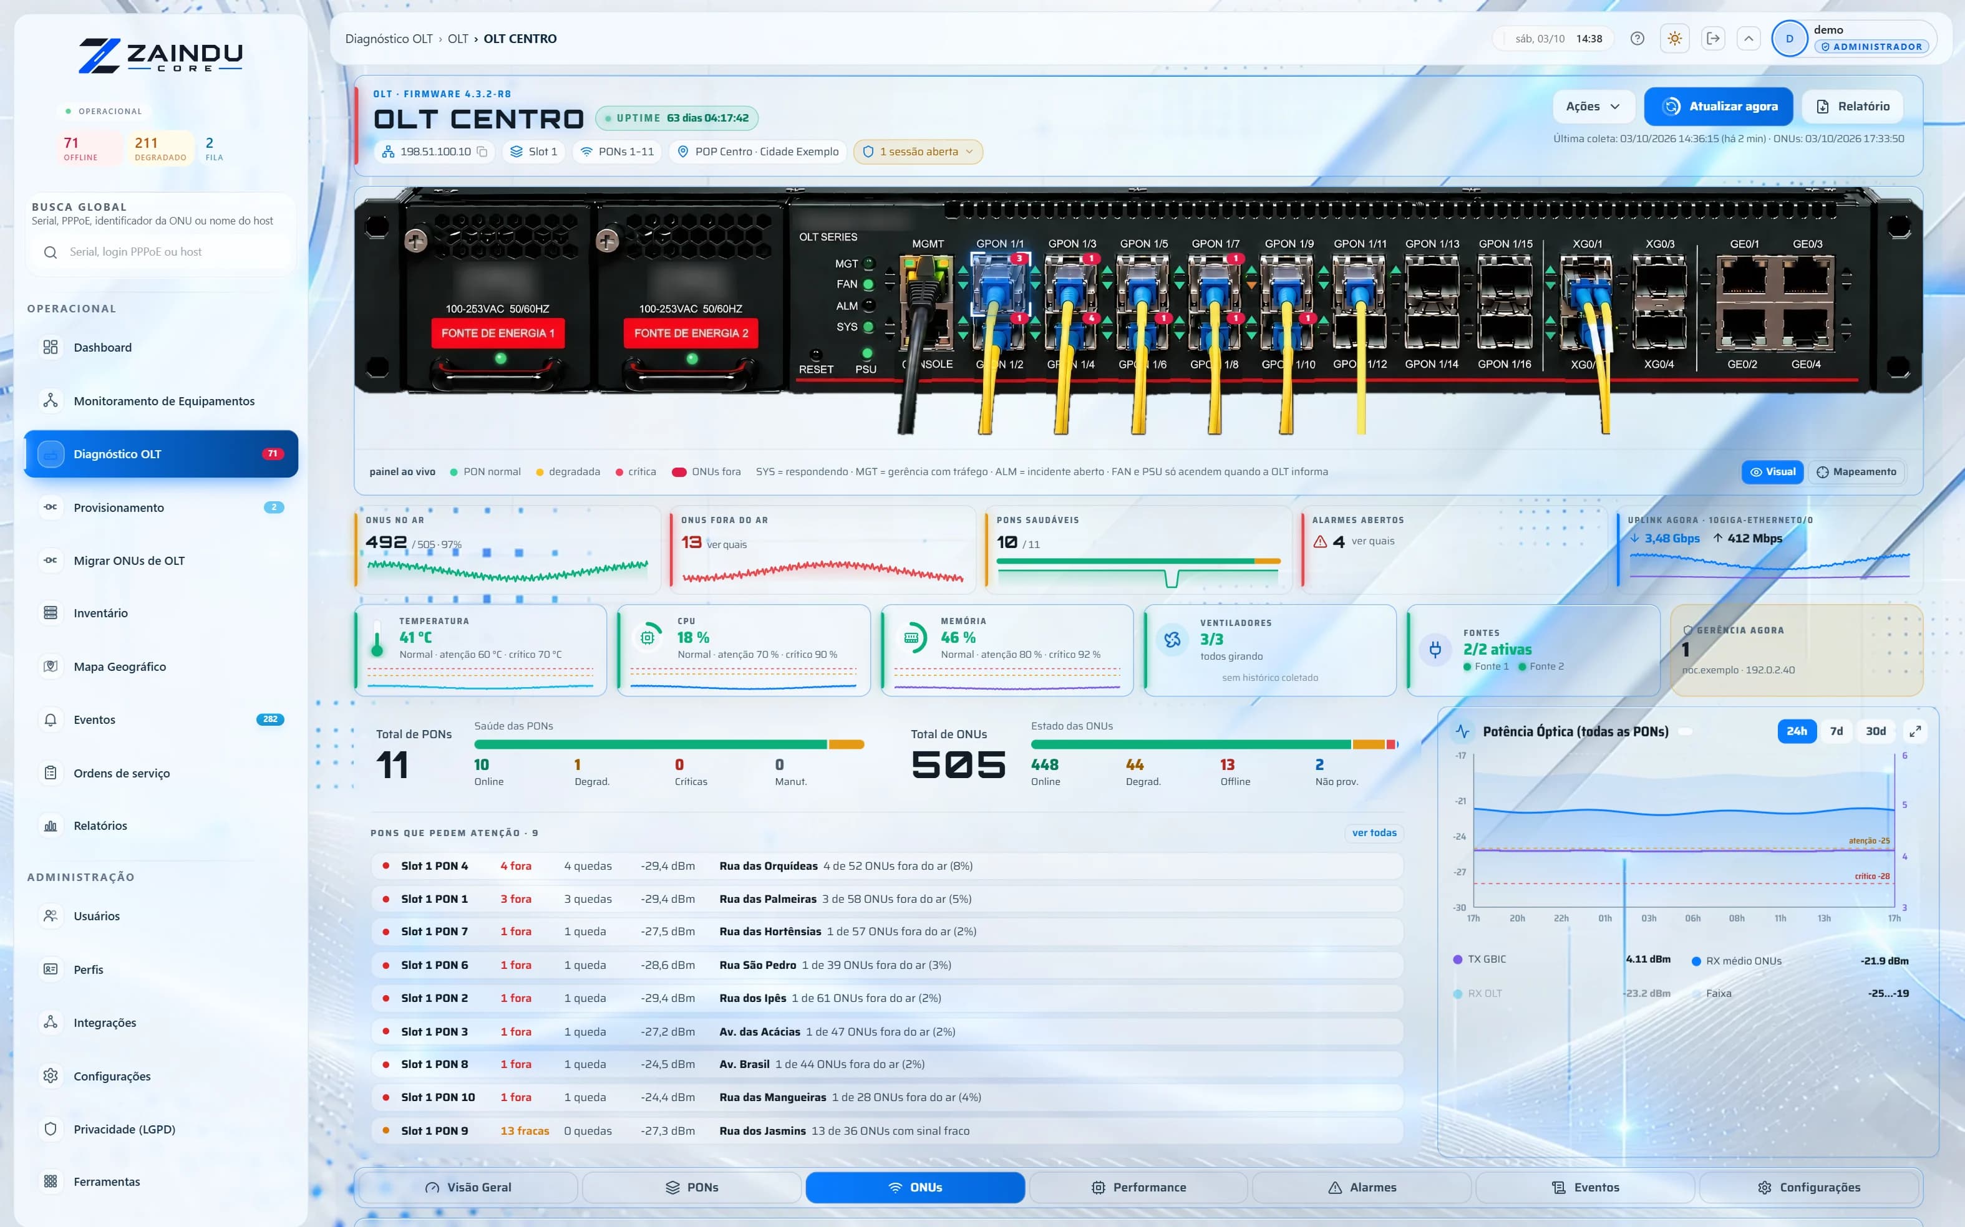1965x1227 pixels.
Task: Expand the Slot 1 PON 4 attention row
Action: [886, 866]
